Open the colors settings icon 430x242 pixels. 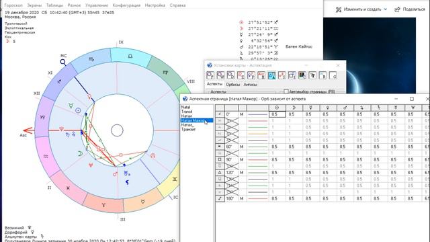[x=302, y=75]
